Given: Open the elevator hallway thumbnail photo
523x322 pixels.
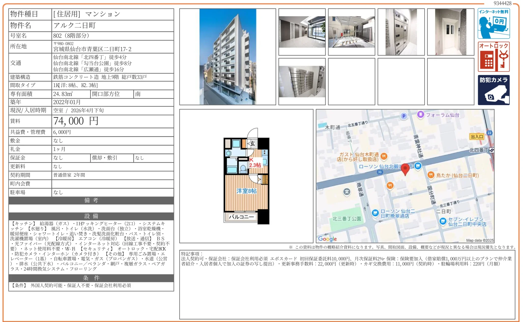Looking at the screenshot, I should pos(451,32).
